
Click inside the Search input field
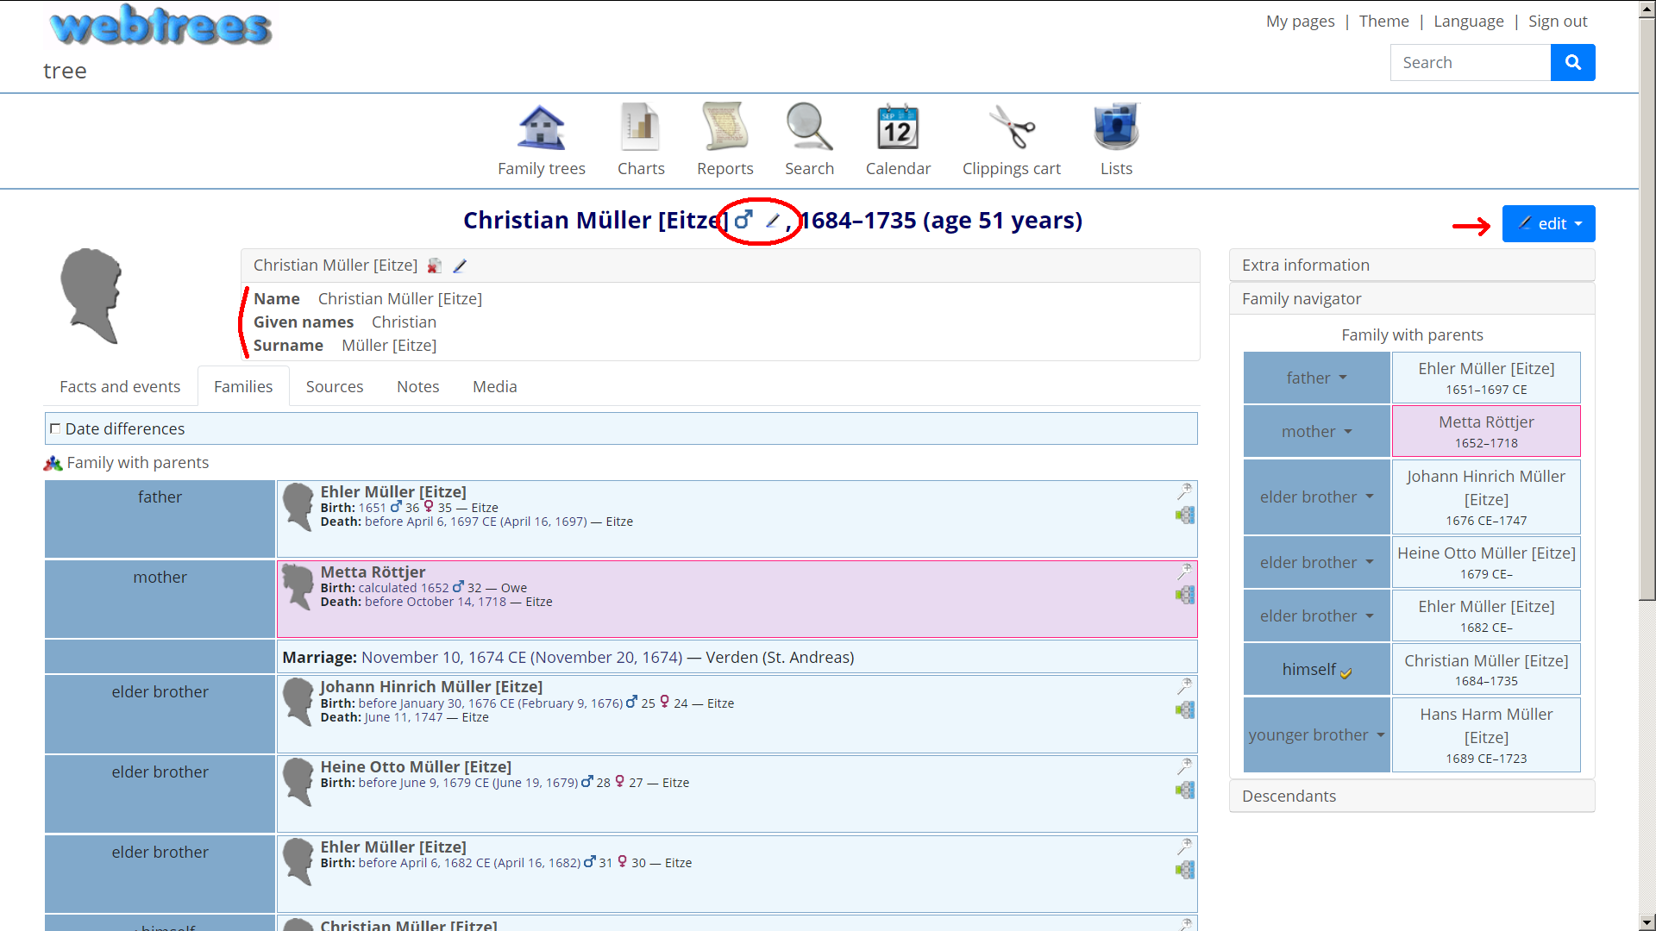click(x=1470, y=63)
